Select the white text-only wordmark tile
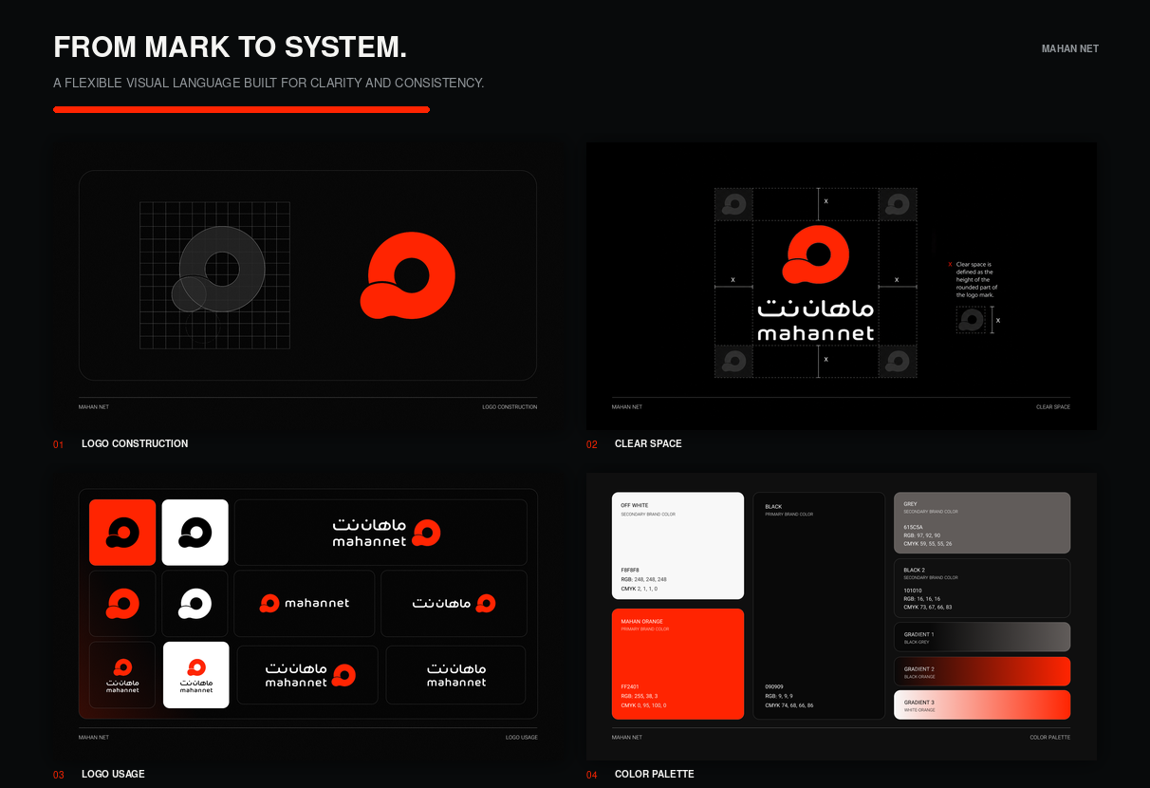 [x=455, y=675]
